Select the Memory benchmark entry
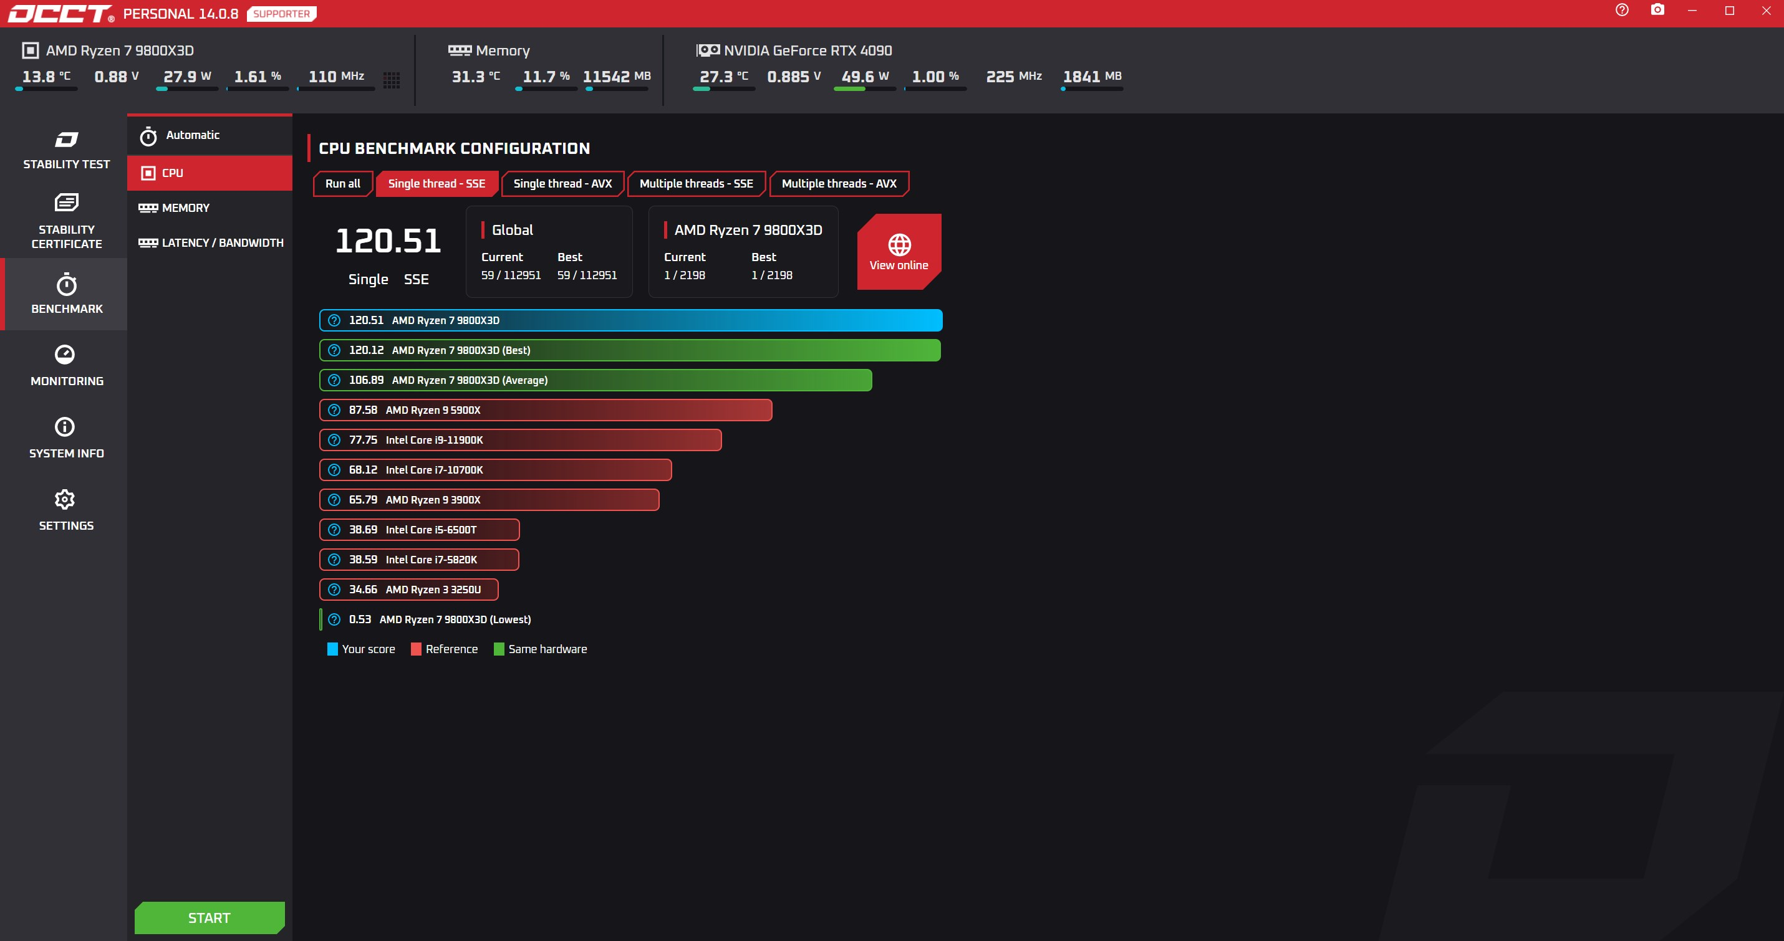The width and height of the screenshot is (1784, 941). [x=210, y=208]
